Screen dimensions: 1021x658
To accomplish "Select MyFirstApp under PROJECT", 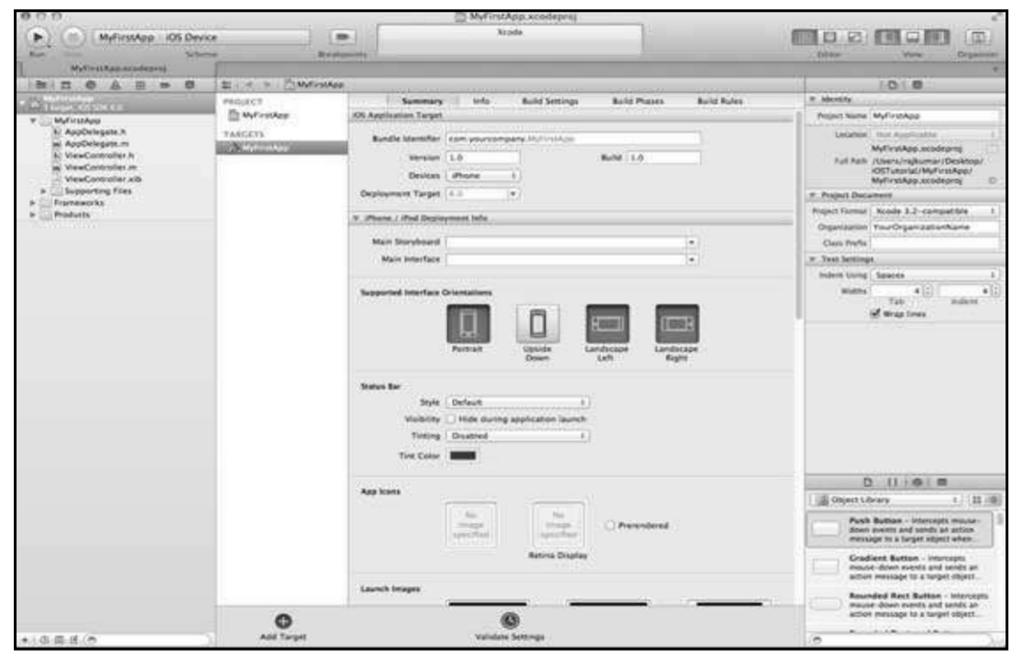I will (x=265, y=115).
